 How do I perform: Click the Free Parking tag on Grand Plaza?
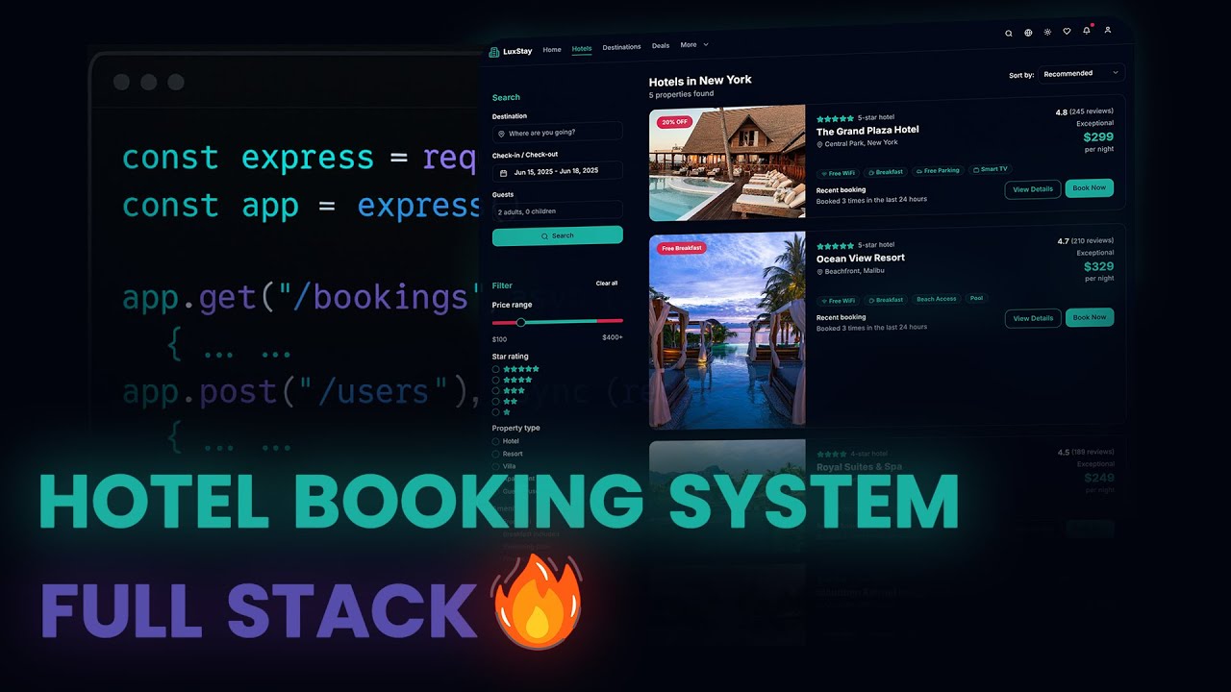click(938, 171)
